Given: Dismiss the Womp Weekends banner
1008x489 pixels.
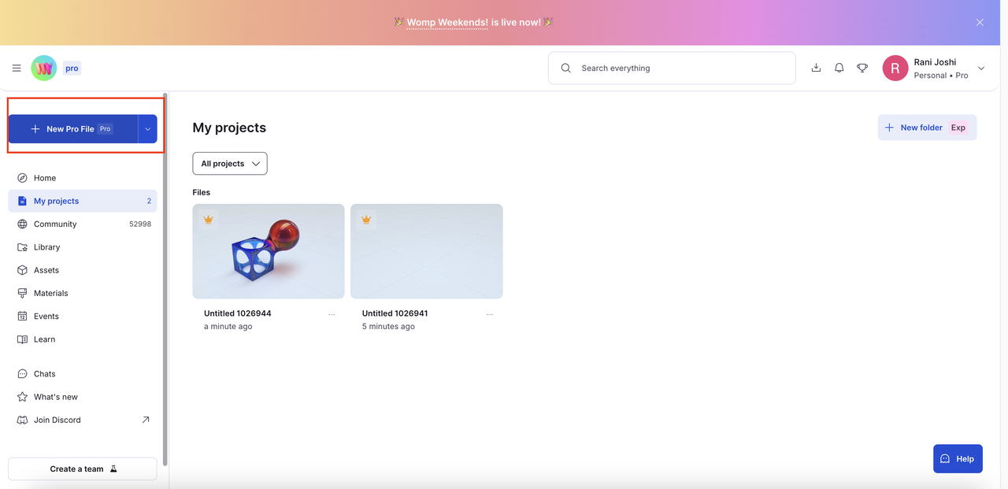Looking at the screenshot, I should 980,23.
